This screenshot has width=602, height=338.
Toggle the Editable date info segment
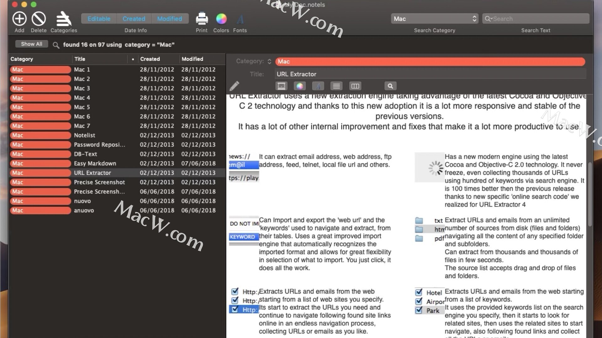tap(99, 19)
